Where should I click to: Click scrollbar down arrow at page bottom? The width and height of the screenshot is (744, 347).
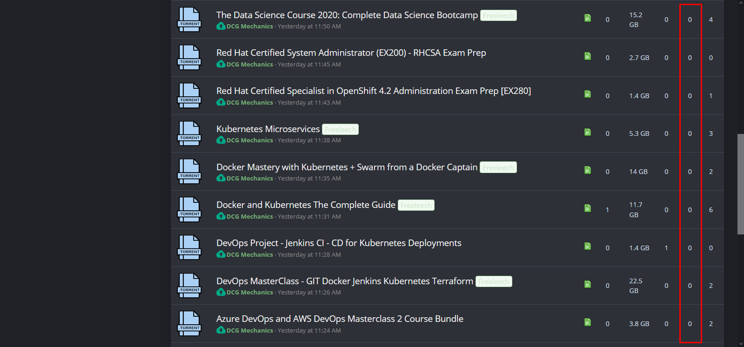point(740,343)
